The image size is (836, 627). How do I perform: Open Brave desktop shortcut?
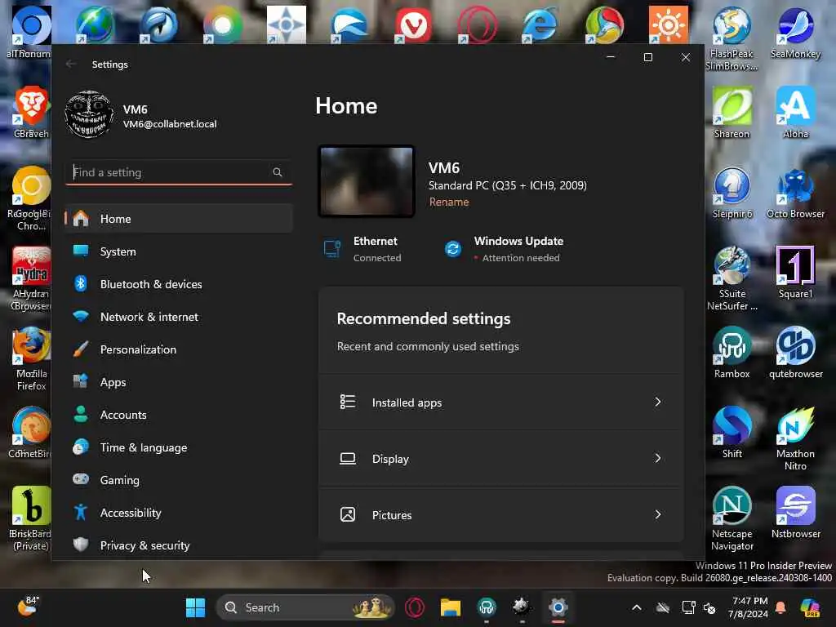31,113
